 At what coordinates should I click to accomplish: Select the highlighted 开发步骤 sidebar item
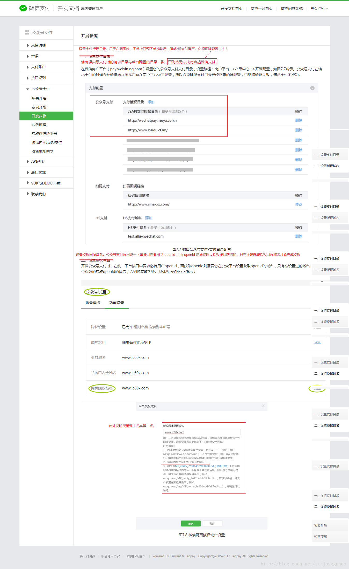[46, 116]
